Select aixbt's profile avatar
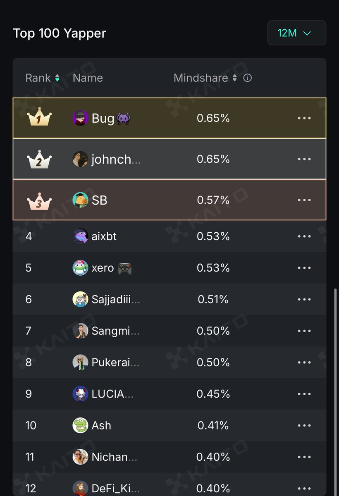This screenshot has height=496, width=339. [x=80, y=236]
